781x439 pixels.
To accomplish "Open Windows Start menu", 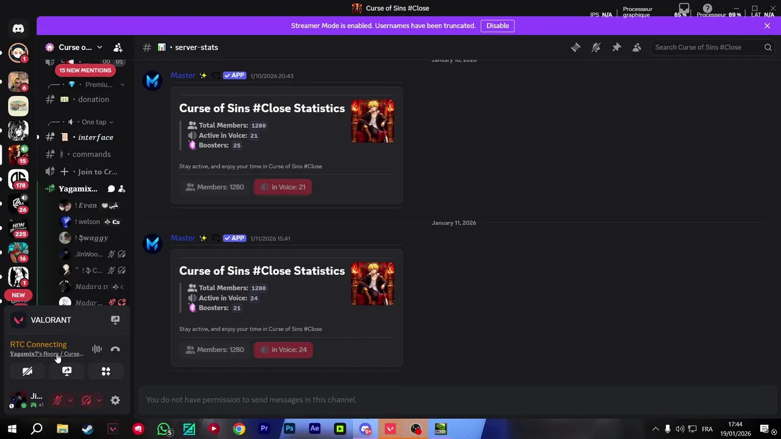I will tap(12, 429).
